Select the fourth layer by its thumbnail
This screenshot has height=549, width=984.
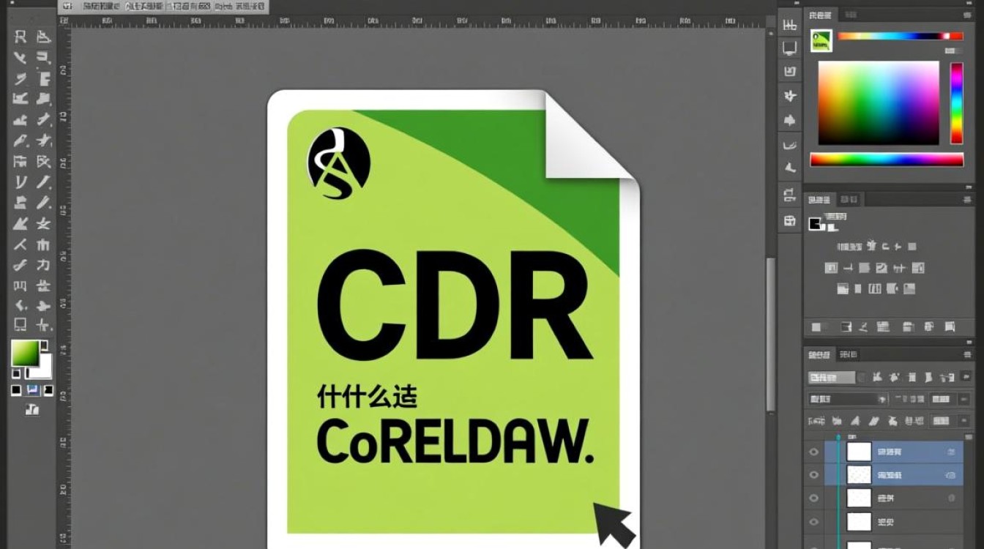click(x=859, y=522)
